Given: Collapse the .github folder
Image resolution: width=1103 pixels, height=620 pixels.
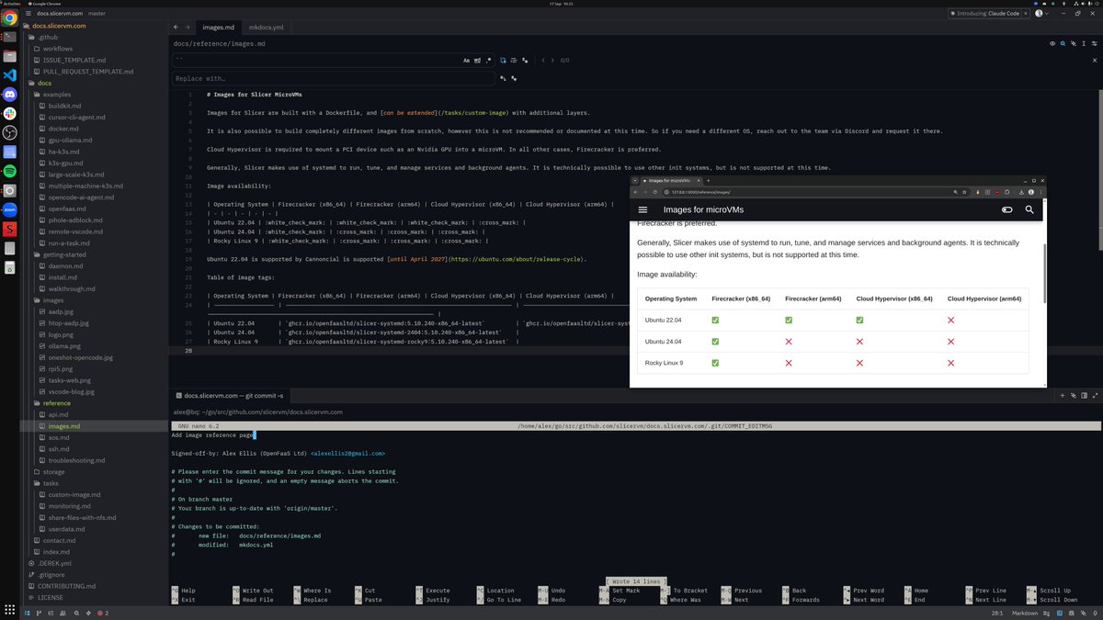Looking at the screenshot, I should point(47,37).
